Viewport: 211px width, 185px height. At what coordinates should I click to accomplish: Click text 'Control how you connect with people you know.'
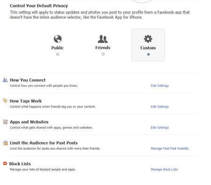(44, 85)
